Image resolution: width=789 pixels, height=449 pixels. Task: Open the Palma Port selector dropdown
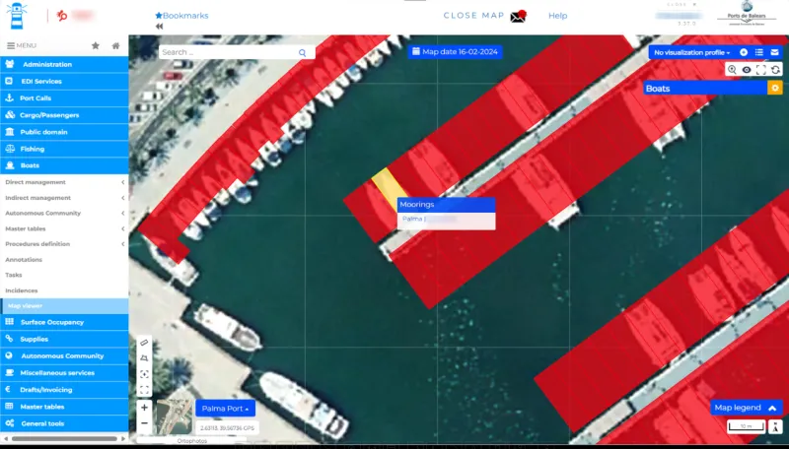[225, 409]
